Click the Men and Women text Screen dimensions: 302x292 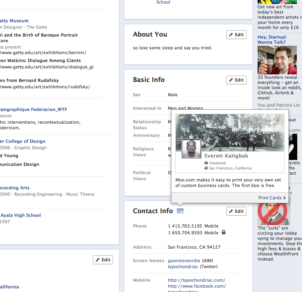pos(185,108)
